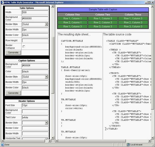Click Table Options Border Color field
Screen dimensions: 155x147
pos(35,35)
